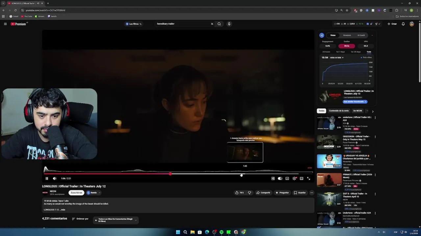Open the comments thread filter dropdown
421x236 pixels.
click(116, 220)
